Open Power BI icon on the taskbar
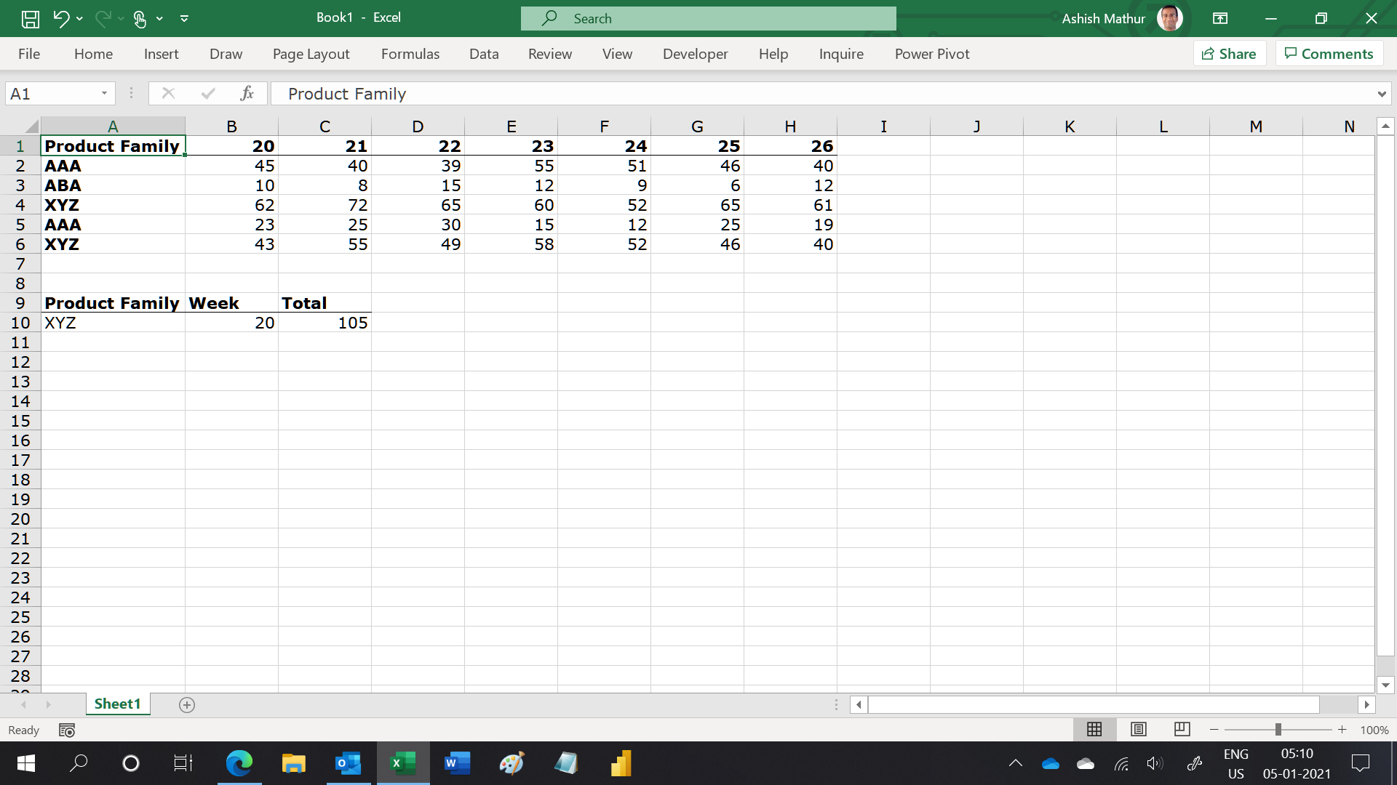Image resolution: width=1397 pixels, height=785 pixels. 621,763
